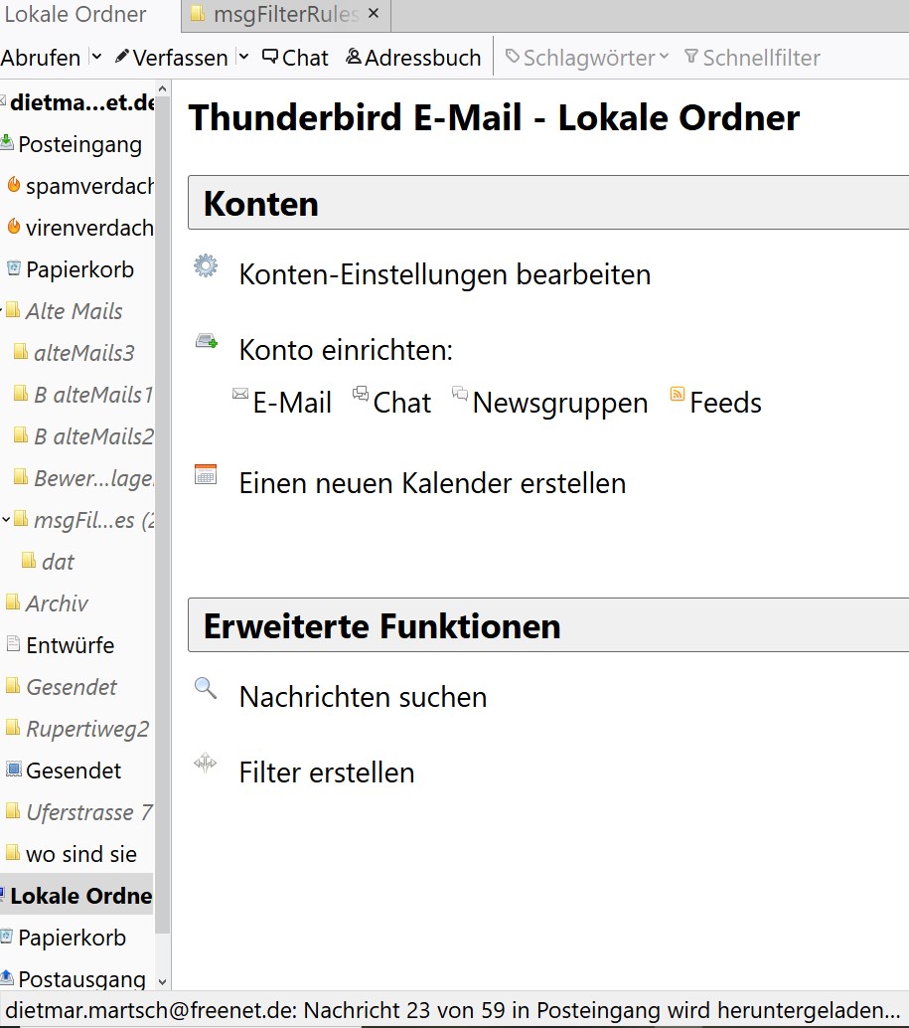Click the magnifier icon beside Nachrichten suchen
Screen dimensions: 909x1028
(x=206, y=688)
